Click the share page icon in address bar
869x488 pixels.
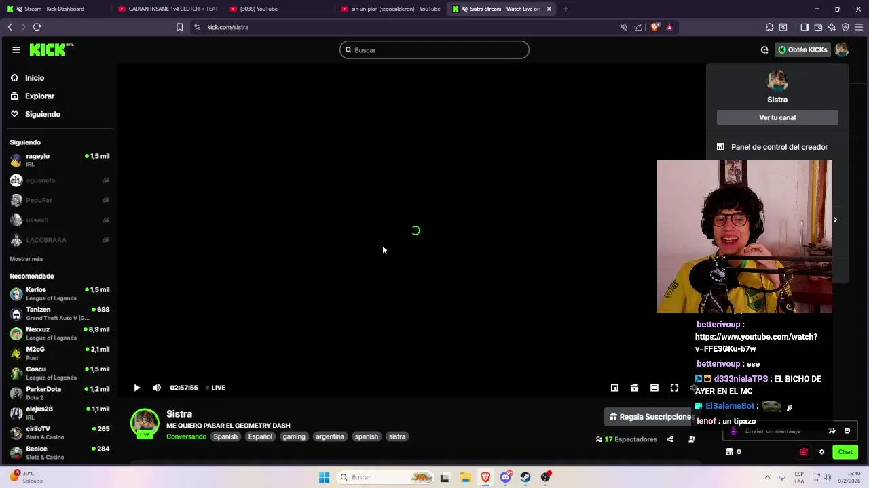coord(638,27)
